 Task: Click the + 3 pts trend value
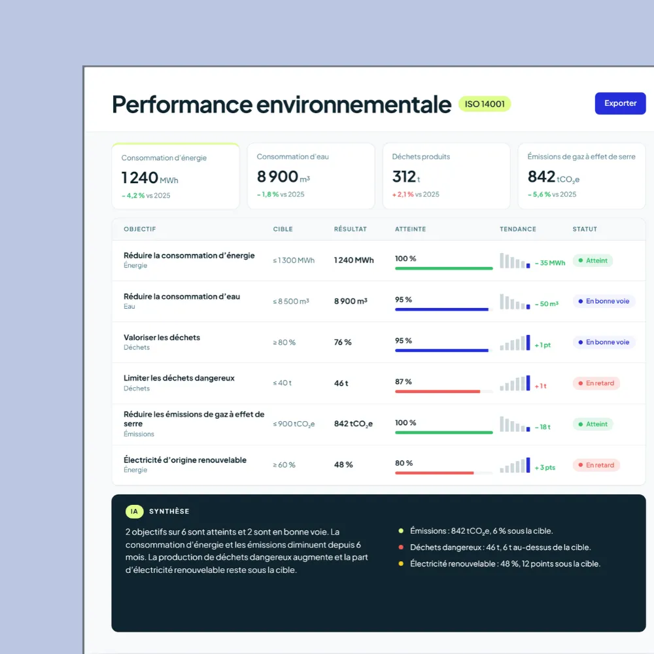545,468
